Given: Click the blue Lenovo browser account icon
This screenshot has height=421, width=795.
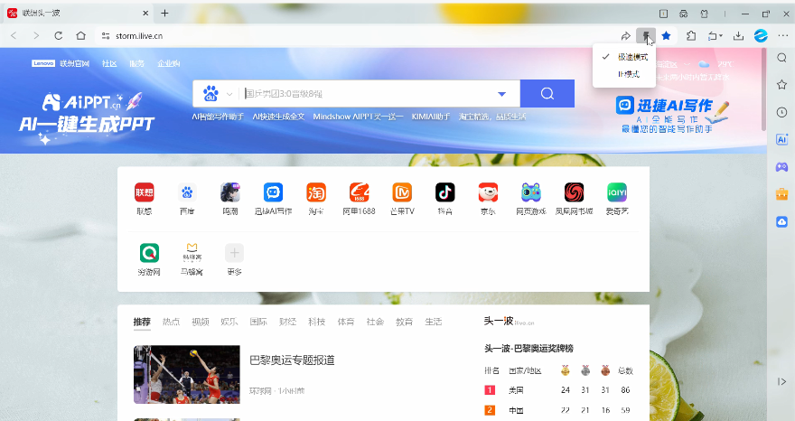Looking at the screenshot, I should click(761, 35).
